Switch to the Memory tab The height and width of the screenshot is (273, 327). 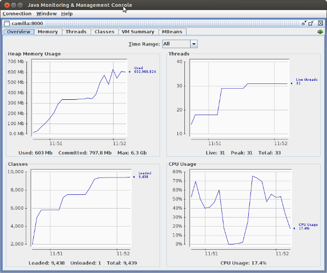[x=48, y=32]
